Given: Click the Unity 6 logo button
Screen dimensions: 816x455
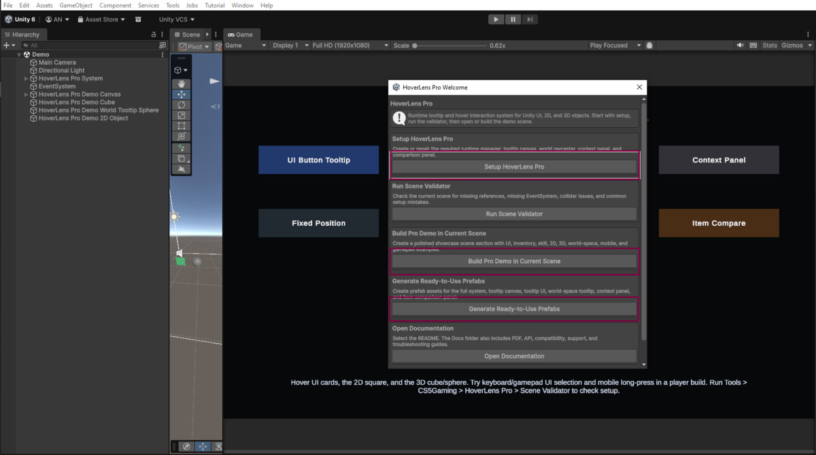Looking at the screenshot, I should point(20,20).
